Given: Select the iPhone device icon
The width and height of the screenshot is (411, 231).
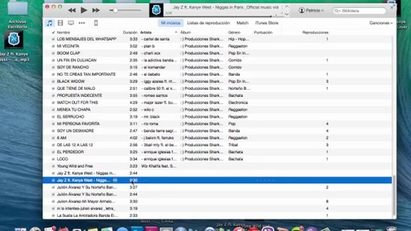Looking at the screenshot, I should click(96, 23).
